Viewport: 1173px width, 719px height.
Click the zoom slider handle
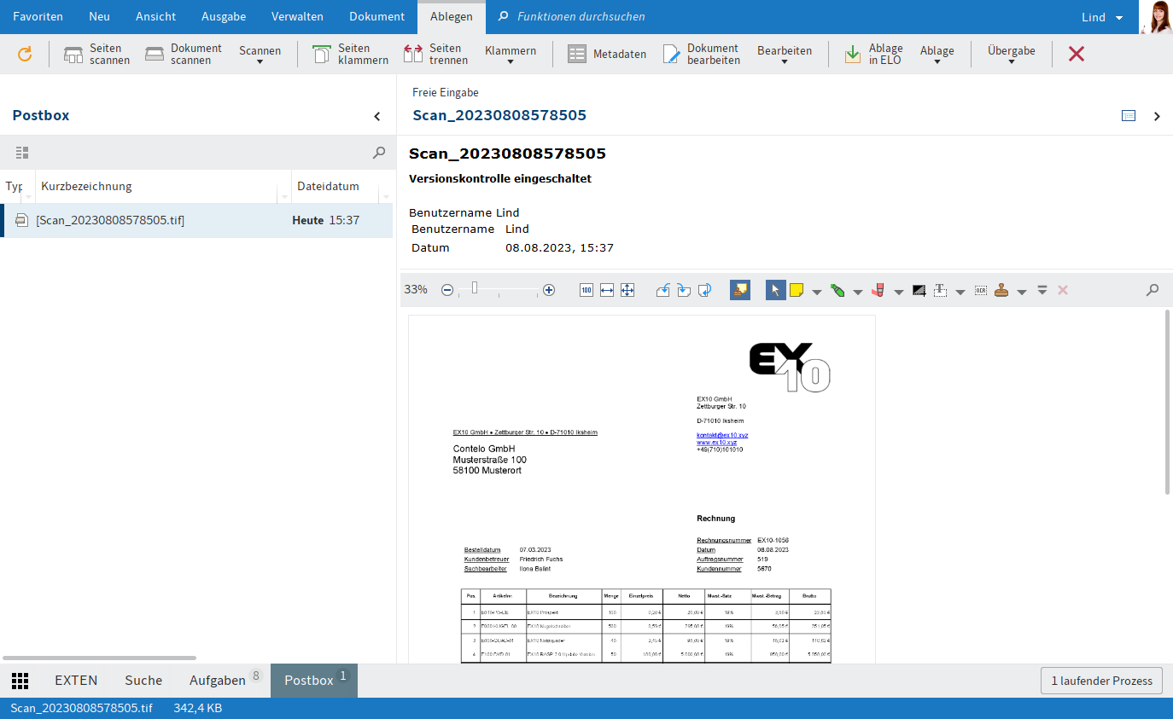click(475, 288)
